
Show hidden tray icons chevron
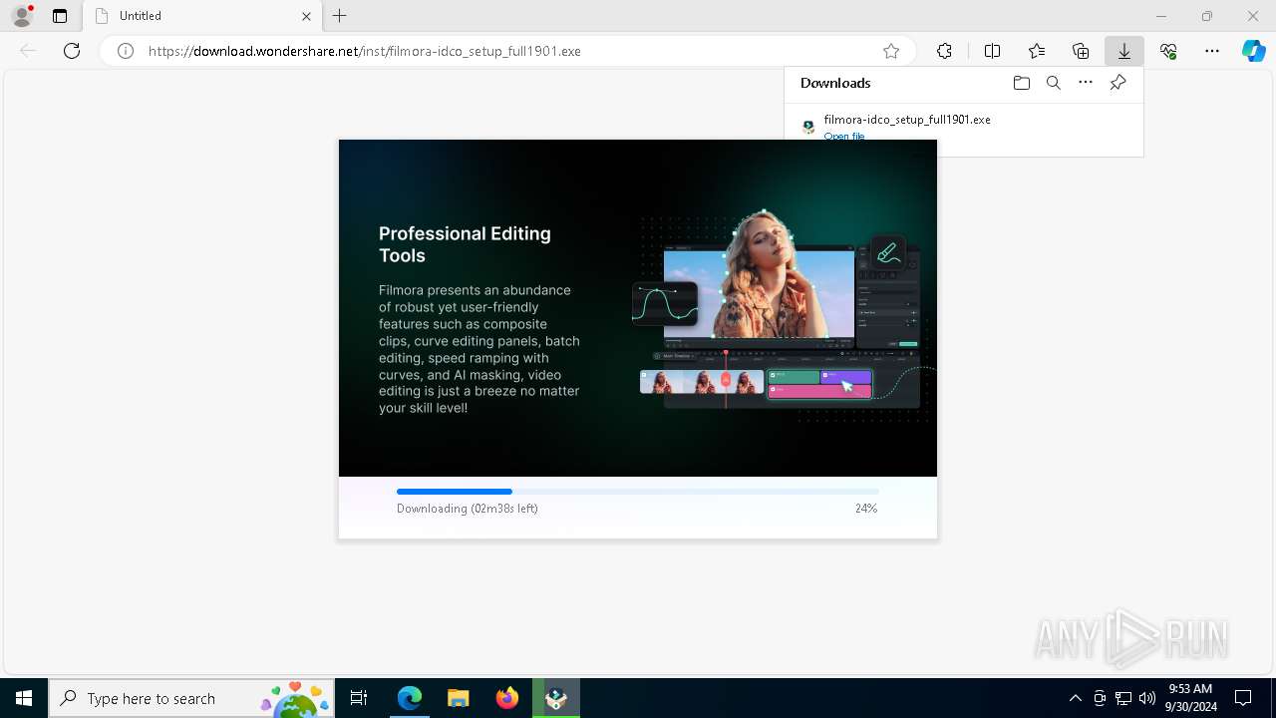[1075, 698]
